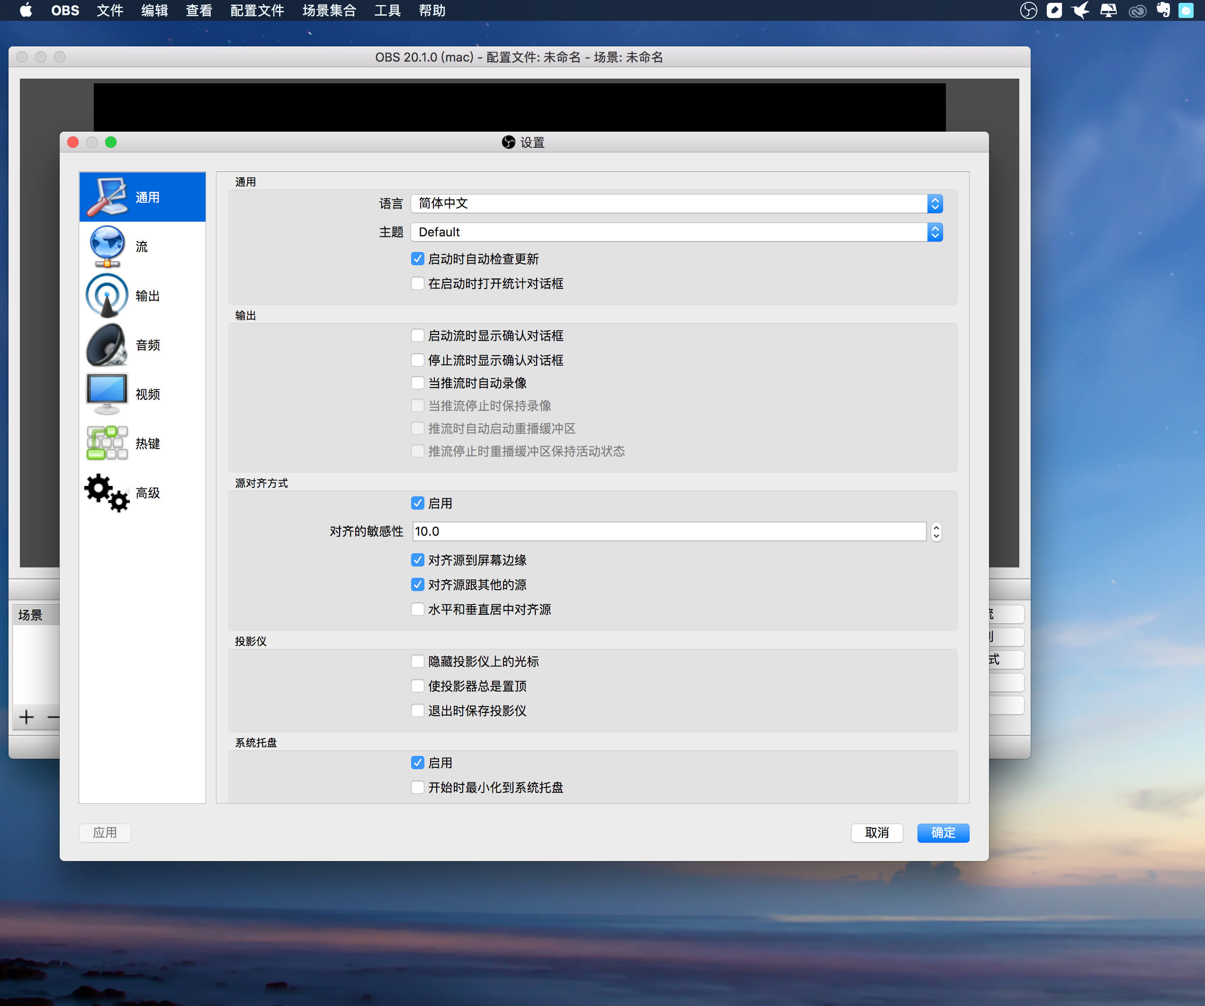This screenshot has width=1205, height=1006.
Task: Enable 开始时最小化到系统托盘 checkbox
Action: pos(418,787)
